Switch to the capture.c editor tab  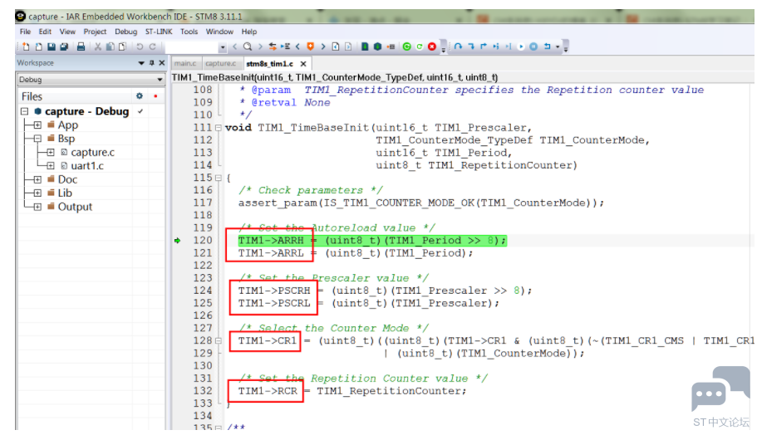click(221, 64)
